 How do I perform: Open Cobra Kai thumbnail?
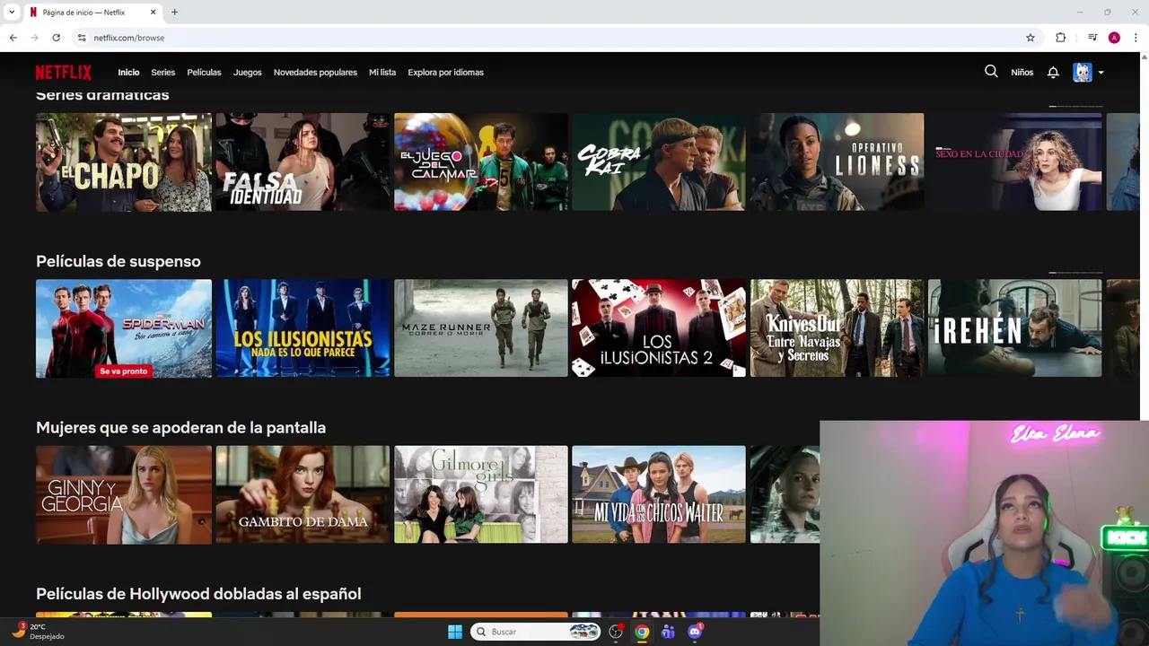point(659,161)
